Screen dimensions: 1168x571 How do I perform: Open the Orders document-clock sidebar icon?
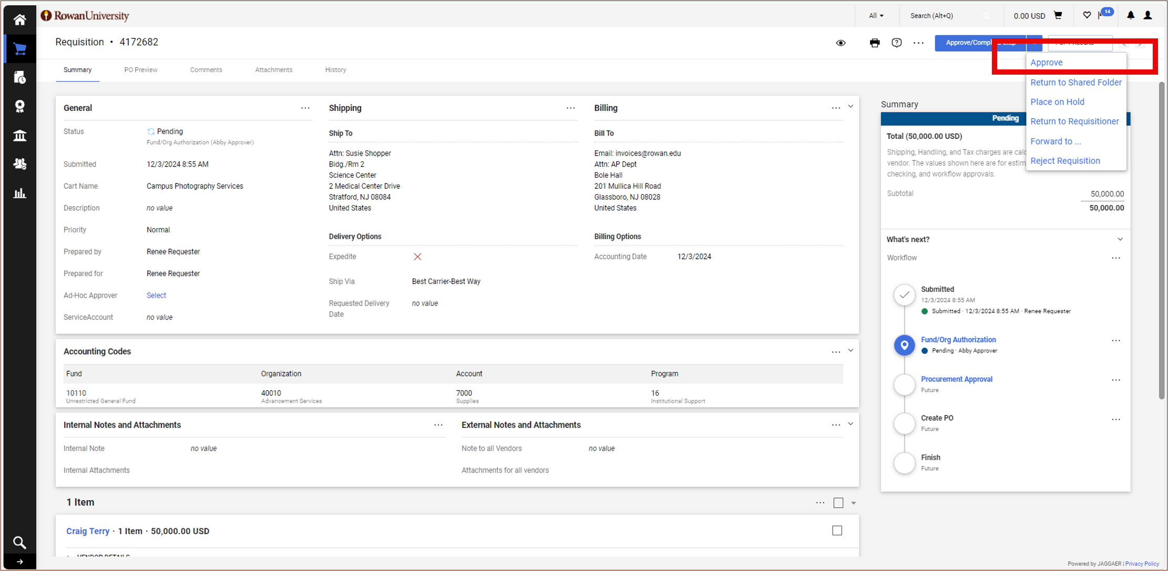[x=19, y=78]
